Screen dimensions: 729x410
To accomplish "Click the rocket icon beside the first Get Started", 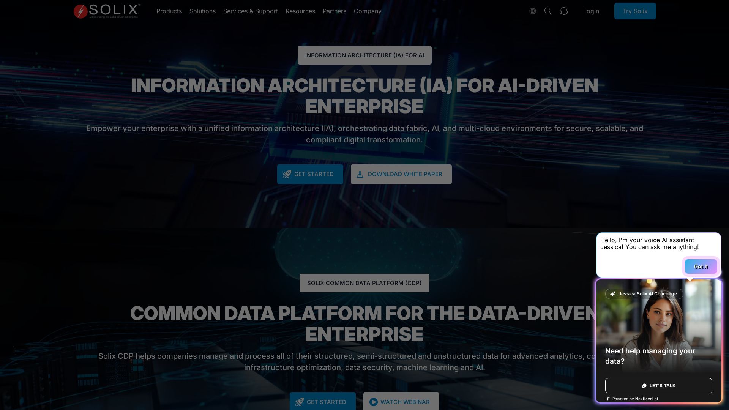I will click(x=287, y=174).
